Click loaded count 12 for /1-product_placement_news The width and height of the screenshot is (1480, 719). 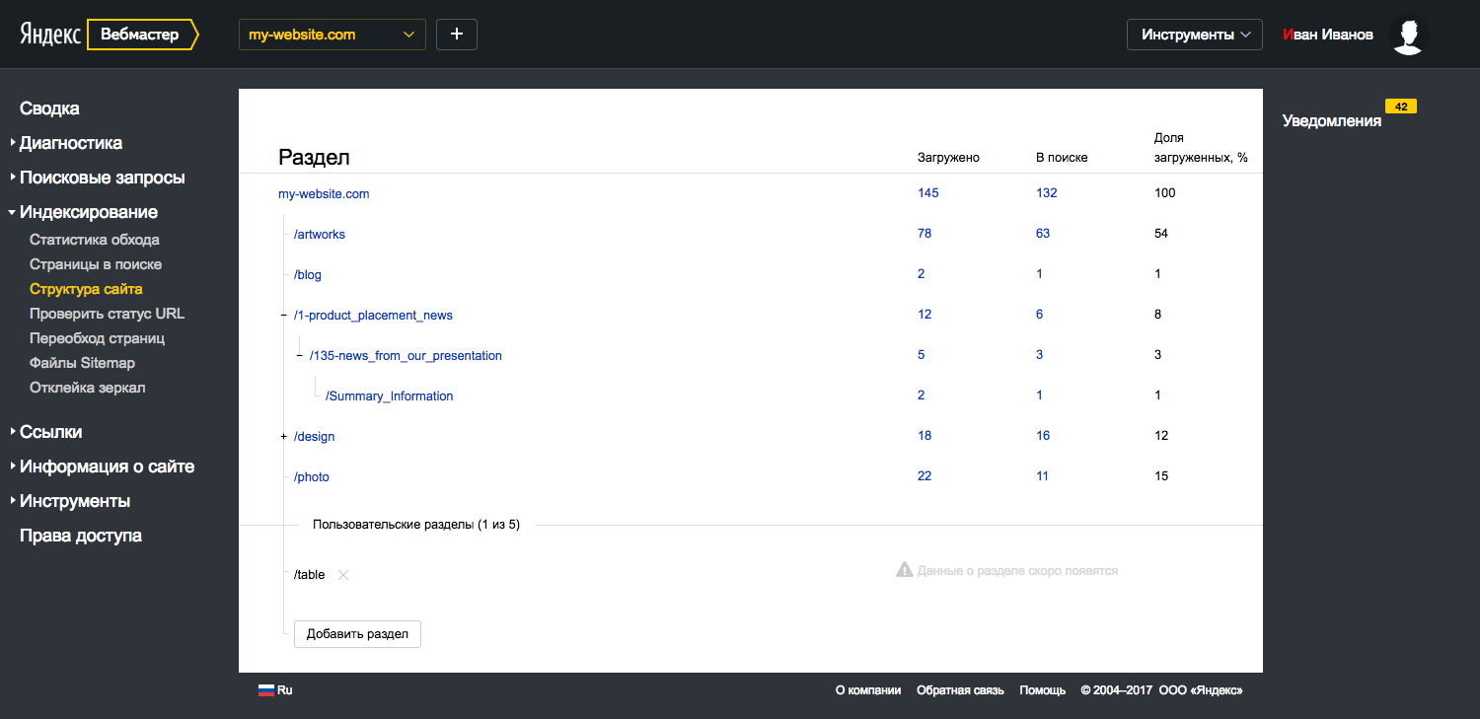(x=925, y=315)
